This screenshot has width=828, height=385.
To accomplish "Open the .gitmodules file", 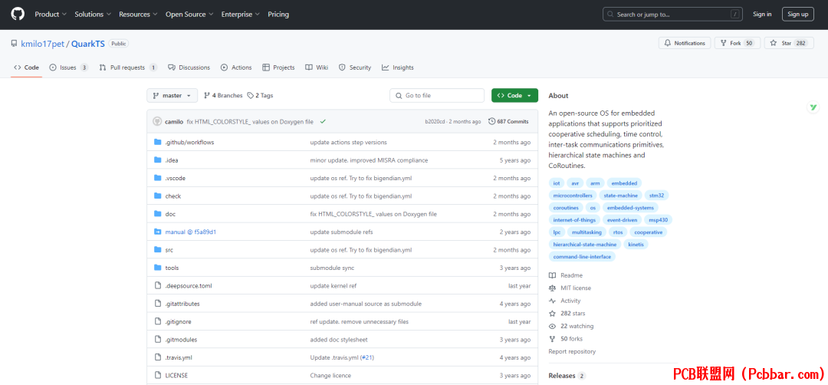I will coord(181,340).
